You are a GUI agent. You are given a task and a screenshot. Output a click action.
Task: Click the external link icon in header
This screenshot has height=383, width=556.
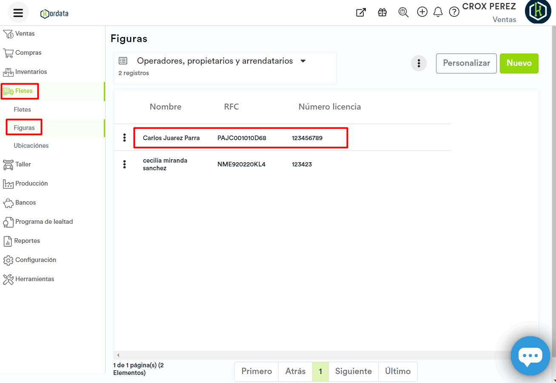point(361,12)
